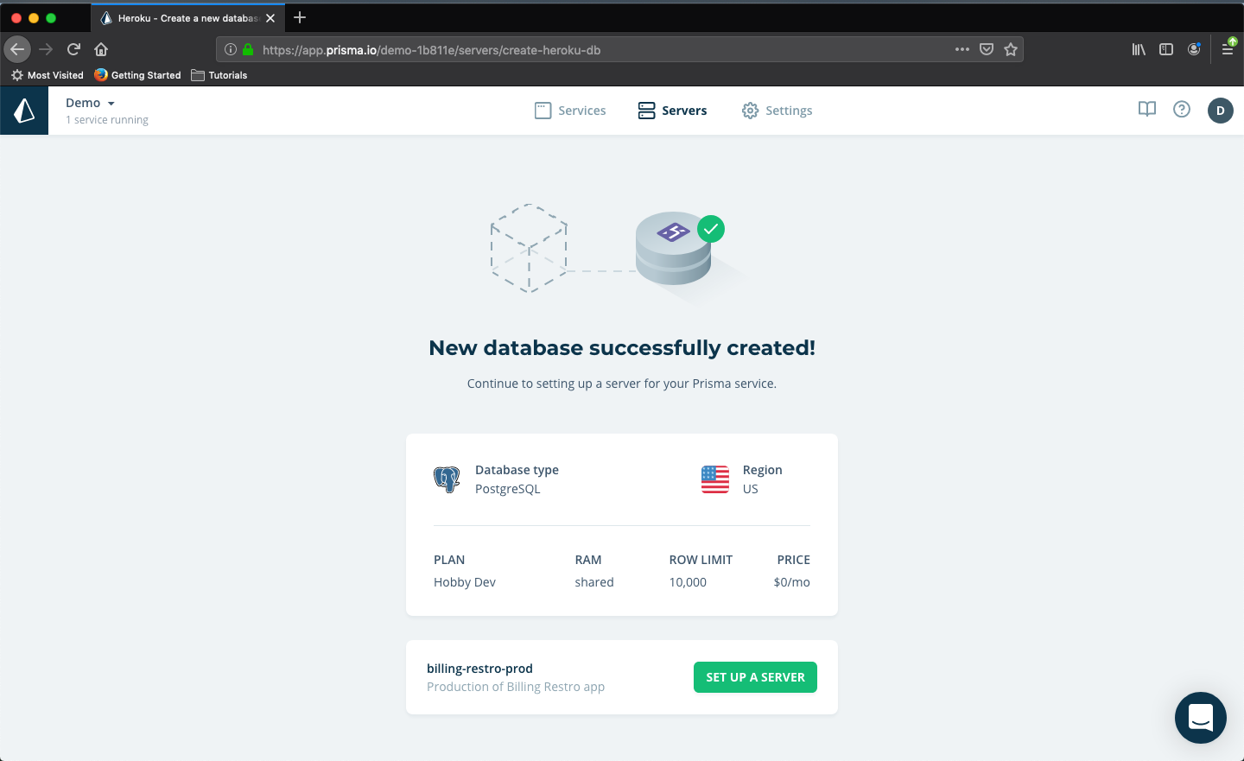Open page actions three-dots menu

pyautogui.click(x=962, y=49)
